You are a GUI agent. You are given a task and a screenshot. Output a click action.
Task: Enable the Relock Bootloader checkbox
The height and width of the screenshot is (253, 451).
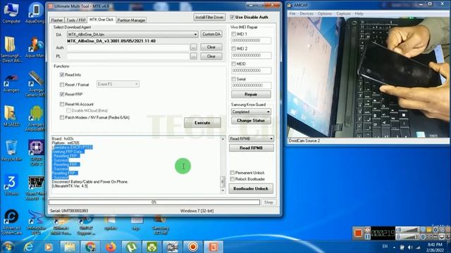[x=232, y=179]
